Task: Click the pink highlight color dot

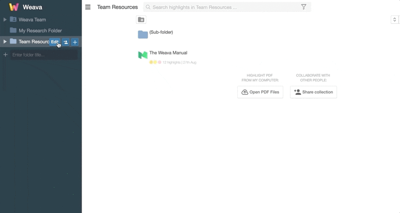Action: coord(159,62)
